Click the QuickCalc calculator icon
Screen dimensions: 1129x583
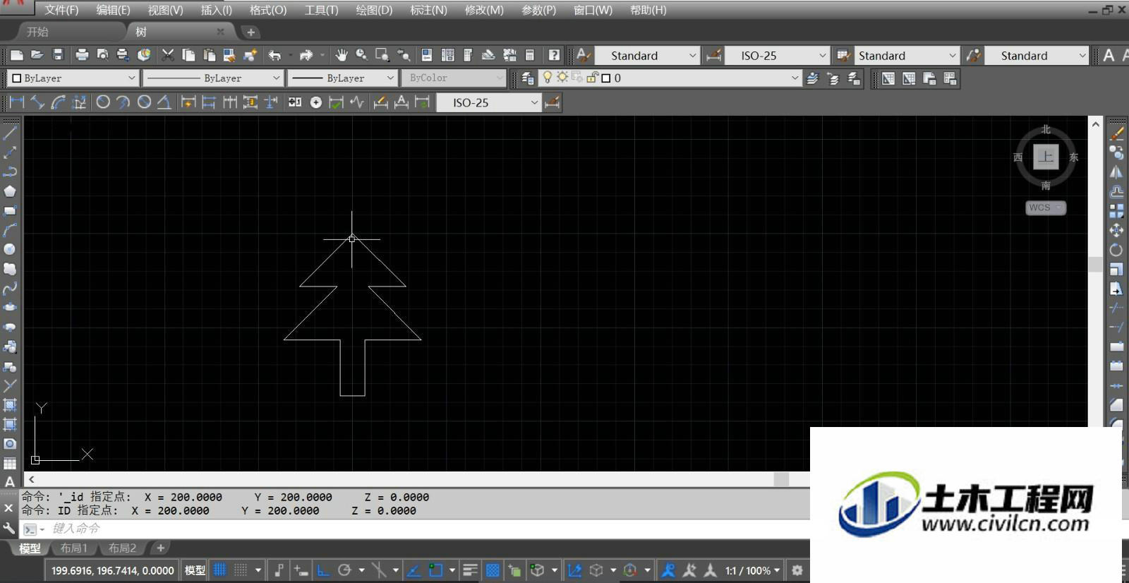[530, 55]
